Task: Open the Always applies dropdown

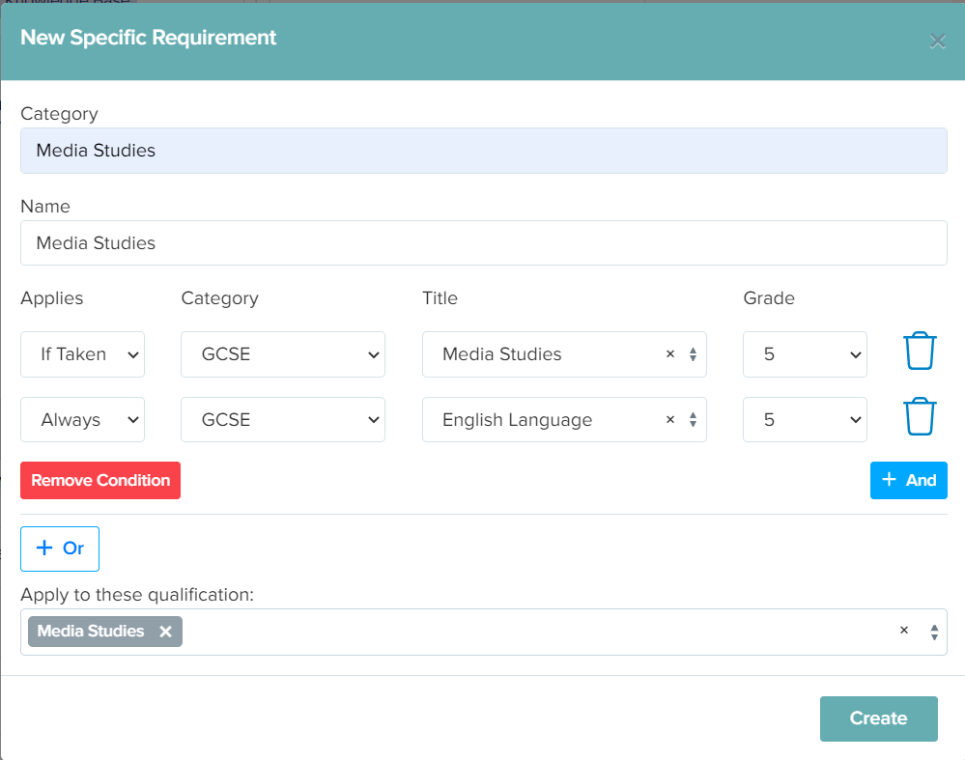Action: coord(82,420)
